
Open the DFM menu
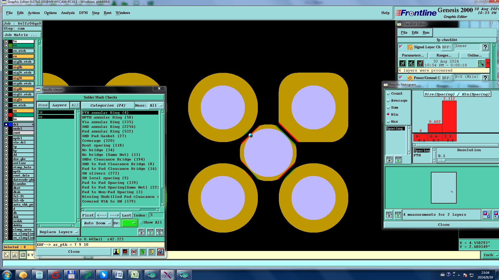pyautogui.click(x=83, y=13)
